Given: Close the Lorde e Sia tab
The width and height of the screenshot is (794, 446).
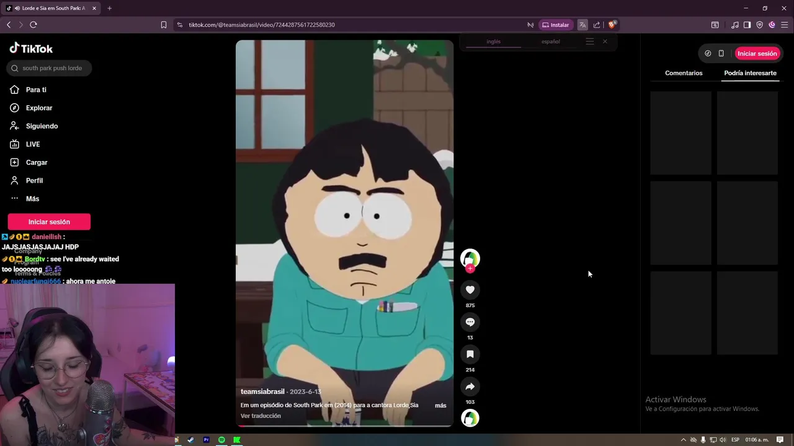Looking at the screenshot, I should (x=94, y=8).
